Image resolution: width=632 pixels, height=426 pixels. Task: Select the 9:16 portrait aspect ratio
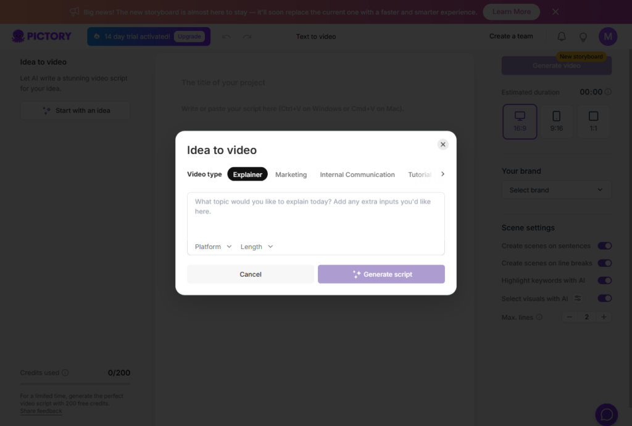click(556, 121)
